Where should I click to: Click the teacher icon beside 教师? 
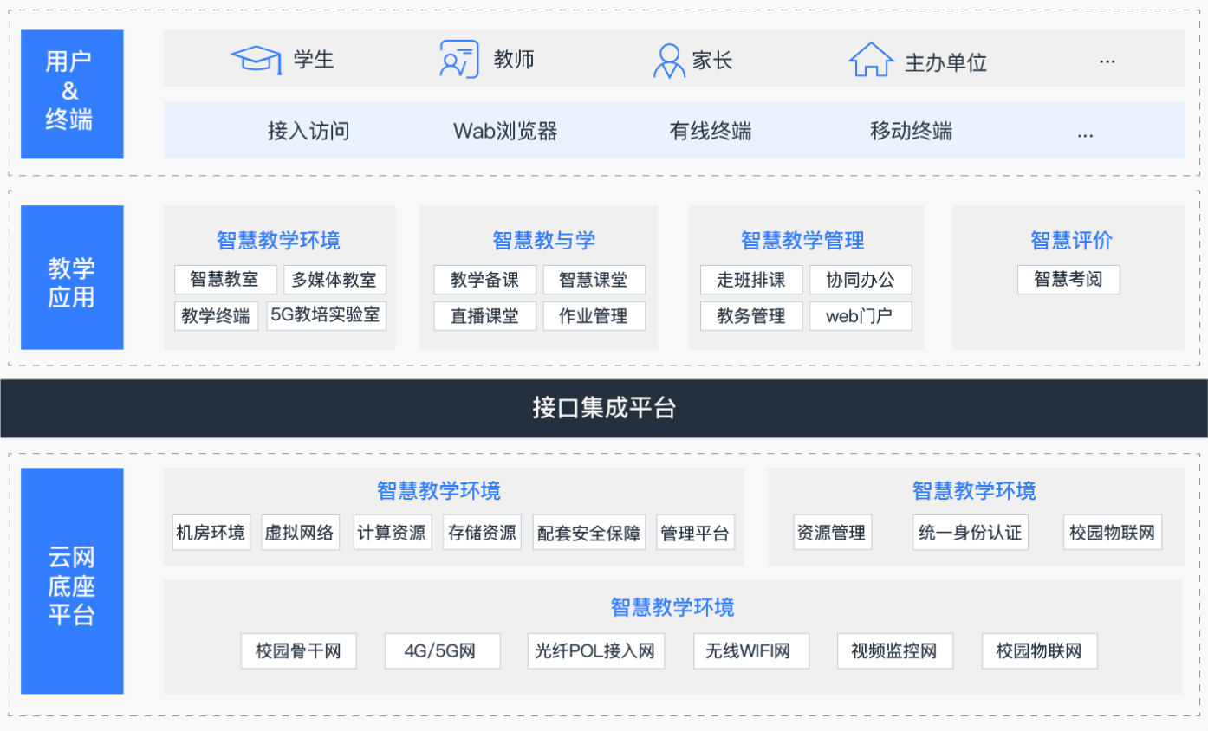(x=459, y=60)
